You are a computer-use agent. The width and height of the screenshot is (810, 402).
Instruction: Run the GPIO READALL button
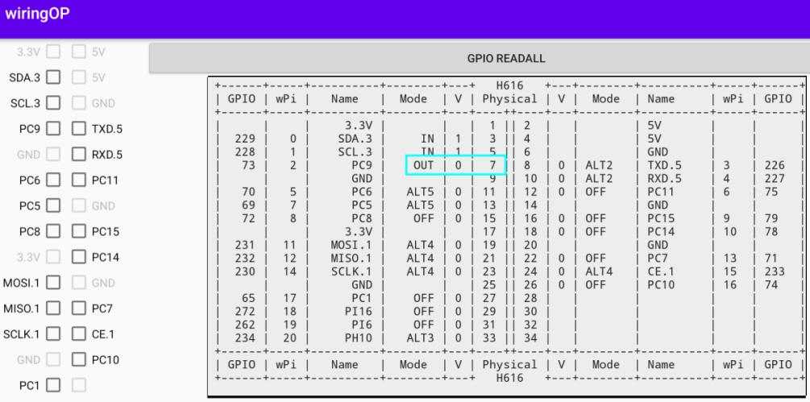coord(480,58)
